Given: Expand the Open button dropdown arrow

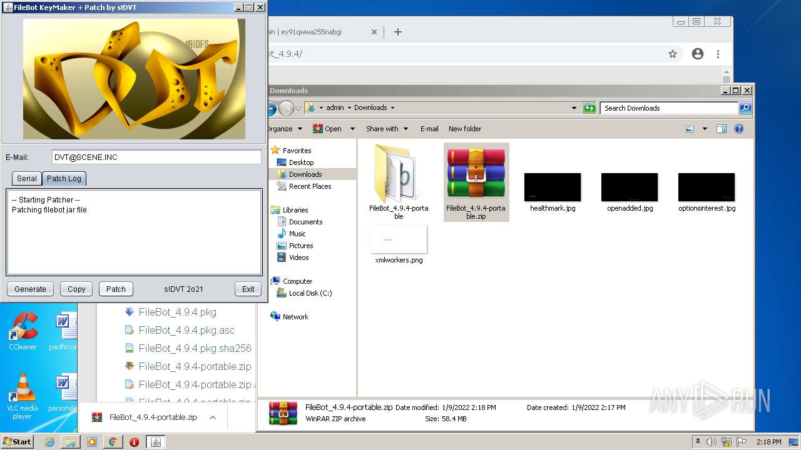Looking at the screenshot, I should point(352,129).
